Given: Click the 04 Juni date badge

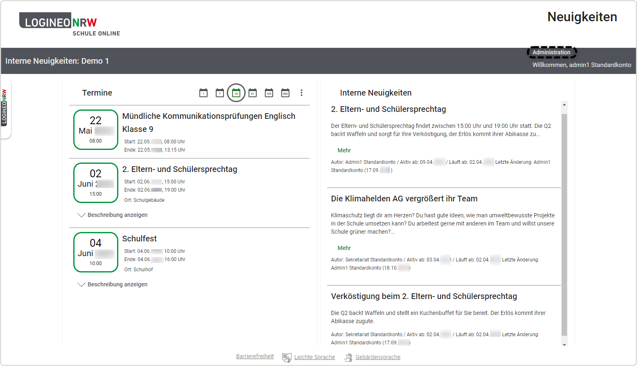Looking at the screenshot, I should (x=96, y=252).
